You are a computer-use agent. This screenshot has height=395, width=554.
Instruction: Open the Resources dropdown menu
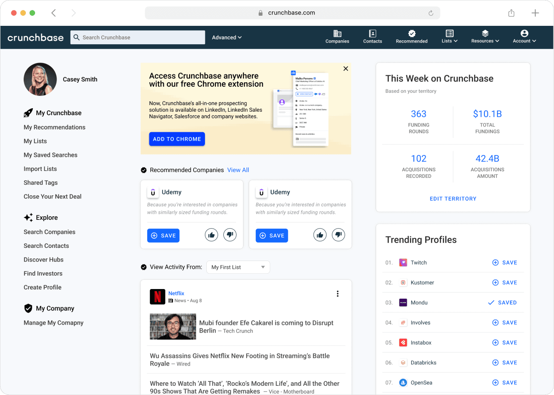click(485, 37)
